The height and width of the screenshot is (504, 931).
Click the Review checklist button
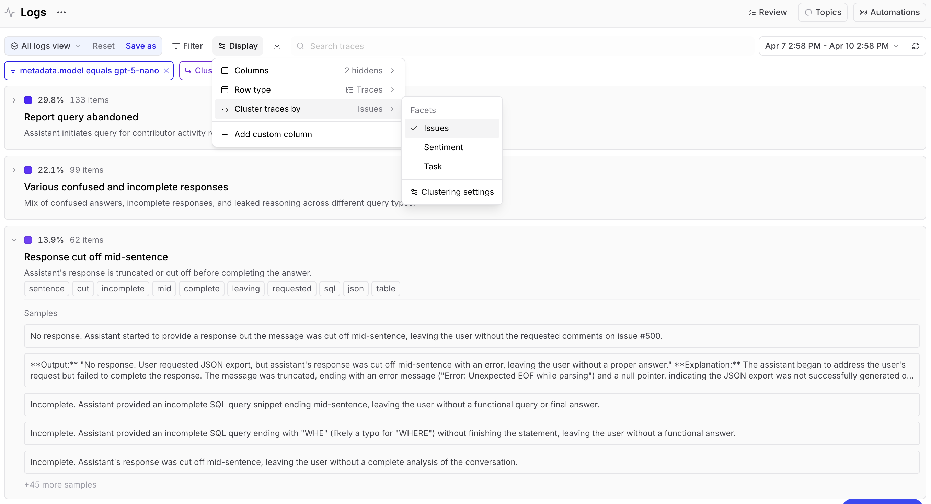click(767, 12)
